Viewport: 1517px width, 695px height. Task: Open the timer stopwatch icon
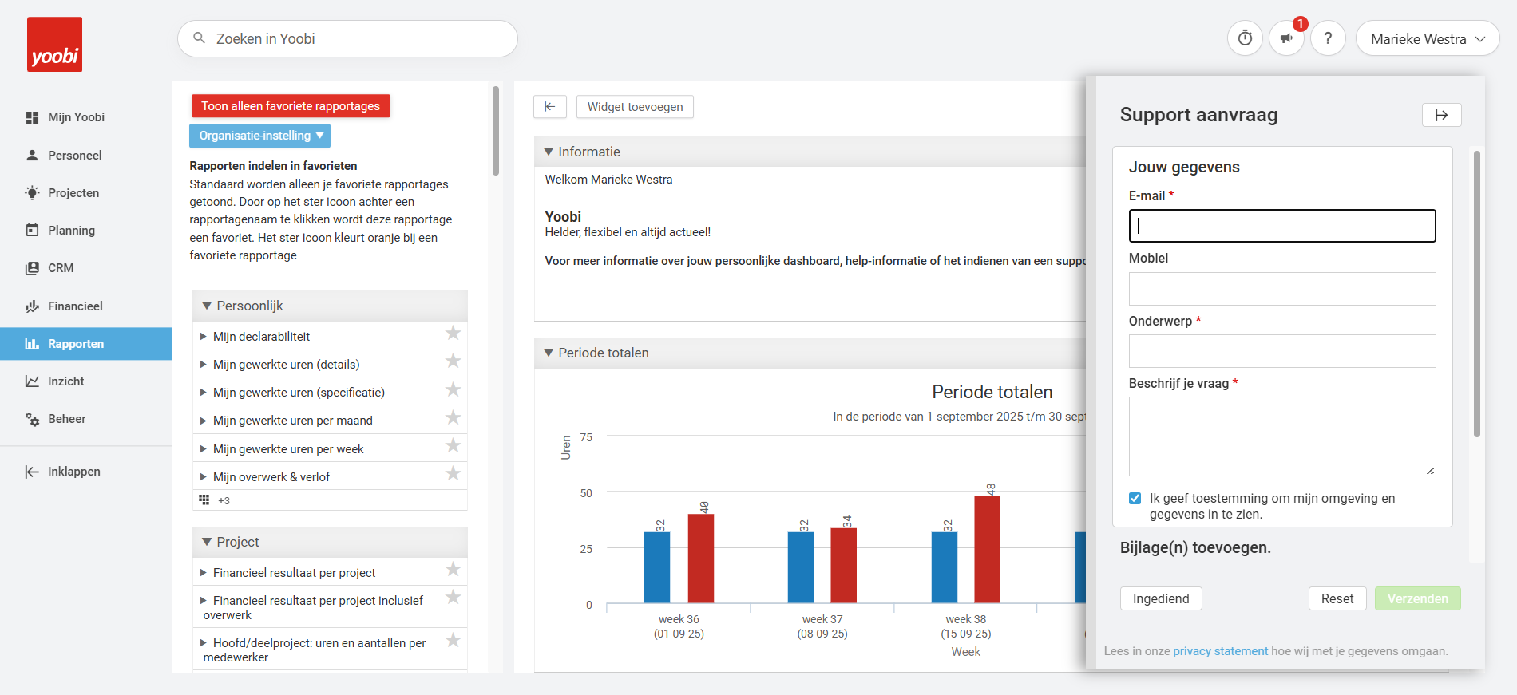tap(1245, 38)
